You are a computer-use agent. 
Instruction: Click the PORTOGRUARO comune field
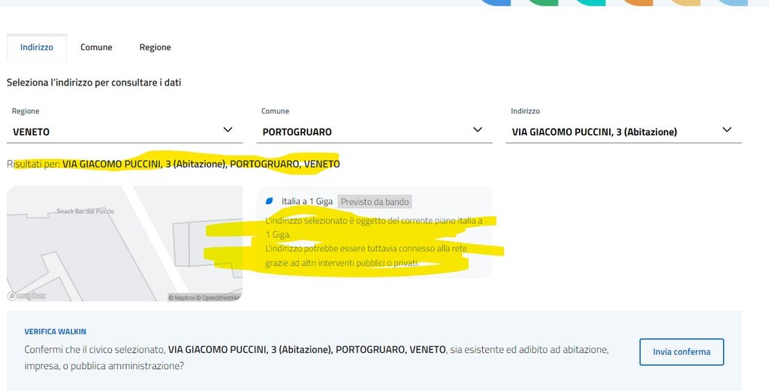click(374, 132)
